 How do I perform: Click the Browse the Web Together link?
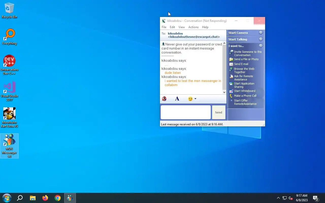244,70
